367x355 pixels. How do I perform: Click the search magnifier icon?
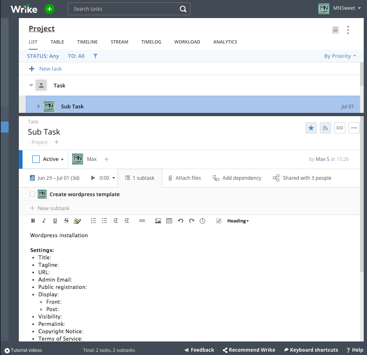(x=183, y=9)
